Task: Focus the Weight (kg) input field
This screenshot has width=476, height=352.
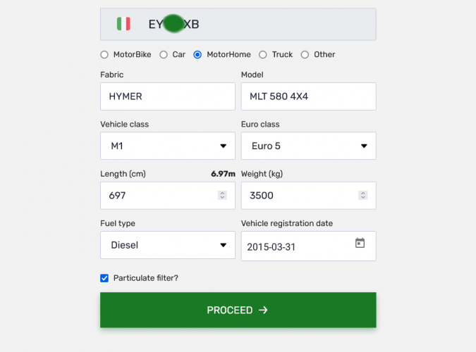Action: coord(300,196)
